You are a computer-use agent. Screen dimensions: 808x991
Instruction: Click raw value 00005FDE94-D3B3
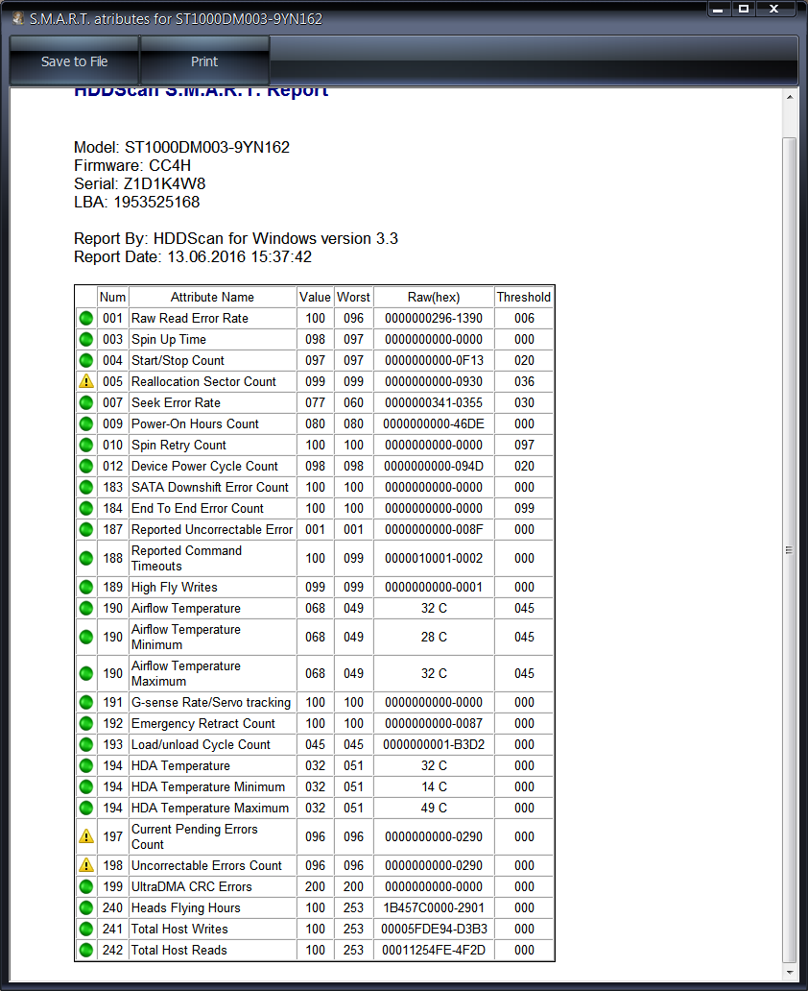(434, 930)
